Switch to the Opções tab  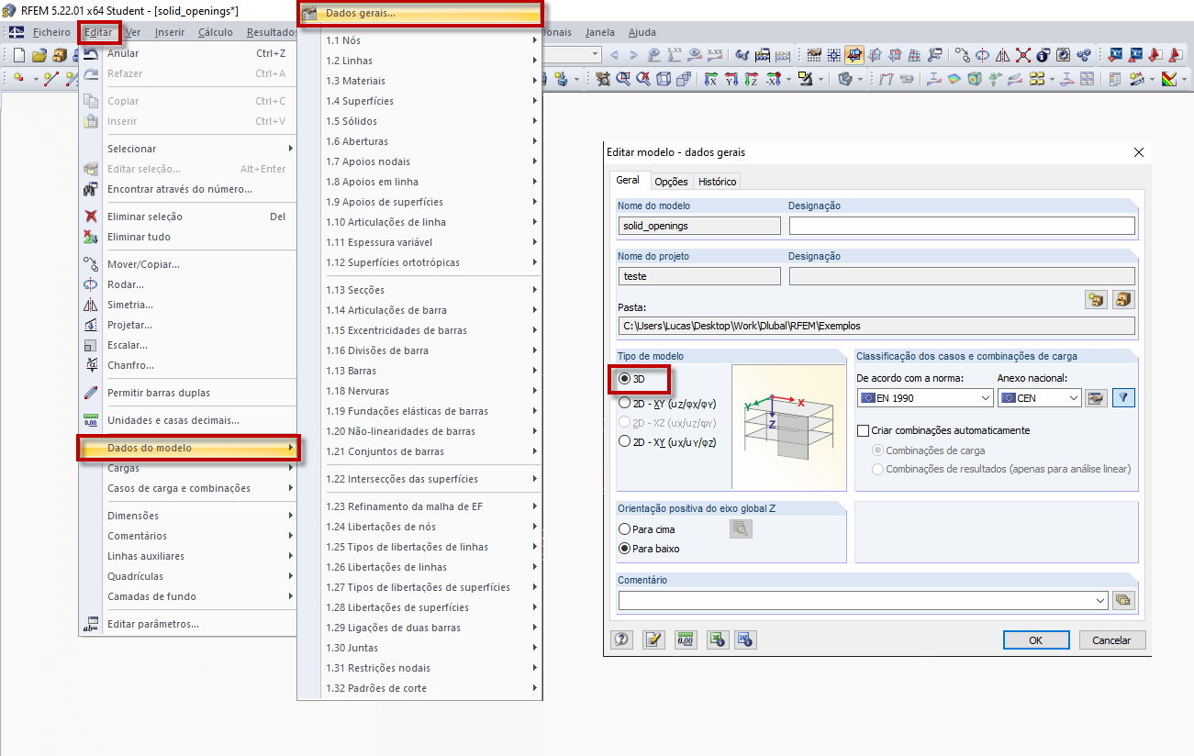click(x=671, y=182)
